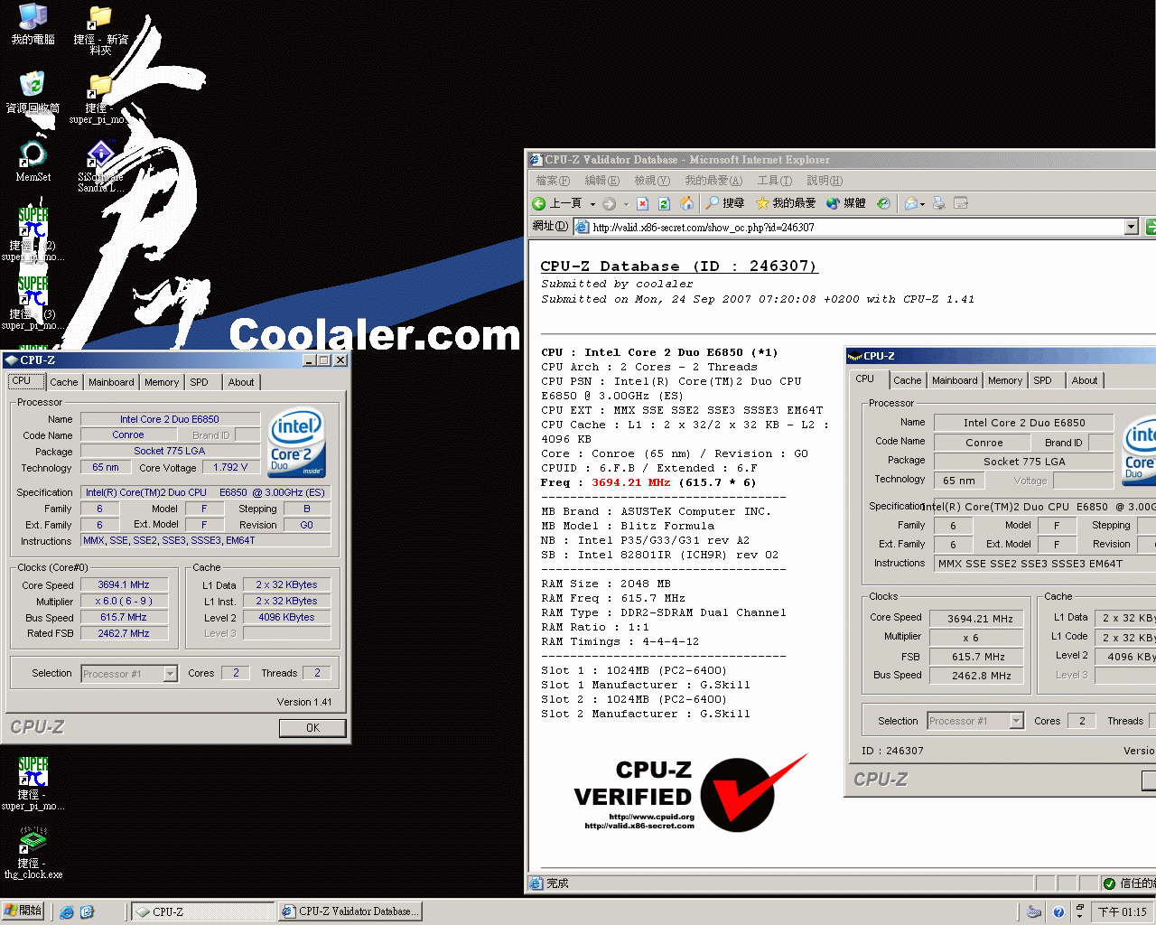The height and width of the screenshot is (925, 1156).
Task: Click the Package Socket 775 LGA field
Action: pyautogui.click(x=170, y=452)
